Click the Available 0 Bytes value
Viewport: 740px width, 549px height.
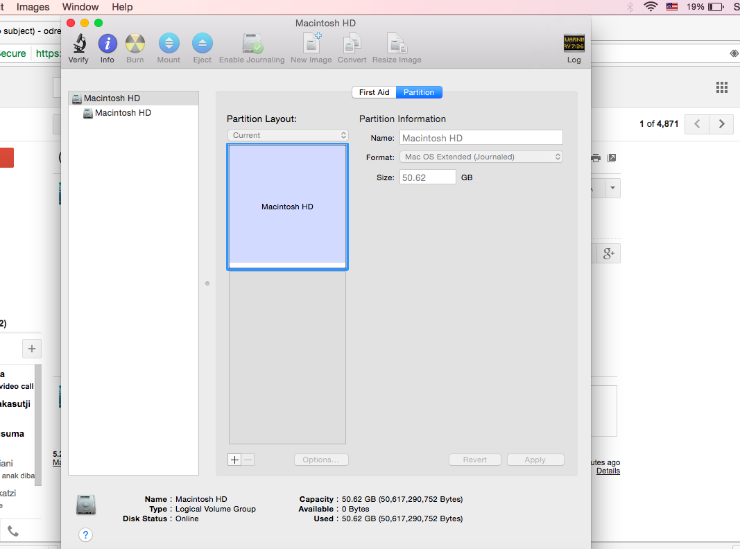tap(355, 509)
